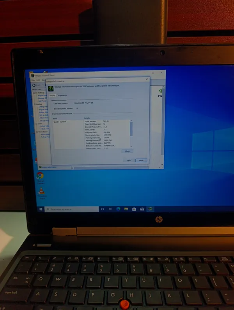Image resolution: width=234 pixels, height=310 pixels.
Task: Select Quadro K1000M in the Items list
Action: coord(60,122)
